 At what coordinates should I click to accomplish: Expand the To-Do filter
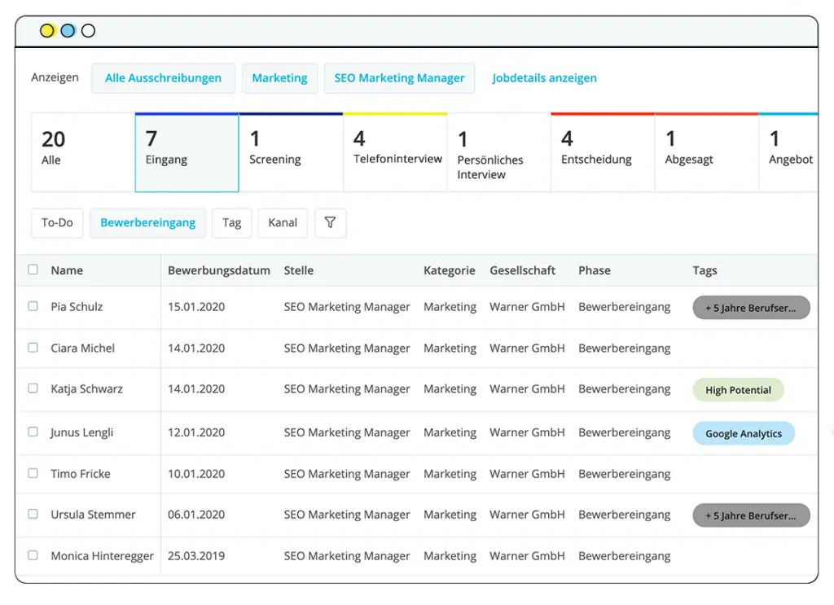[57, 223]
